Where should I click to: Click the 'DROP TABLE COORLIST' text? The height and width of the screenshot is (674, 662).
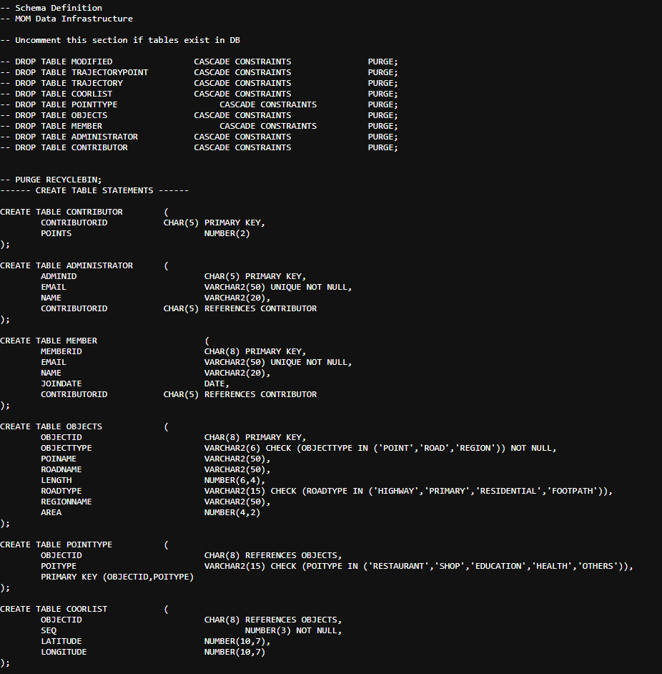pos(64,94)
